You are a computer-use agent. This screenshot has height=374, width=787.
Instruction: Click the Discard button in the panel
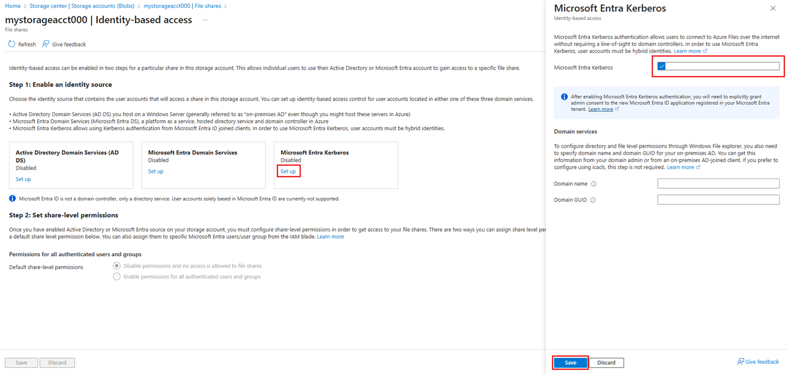[x=606, y=363]
